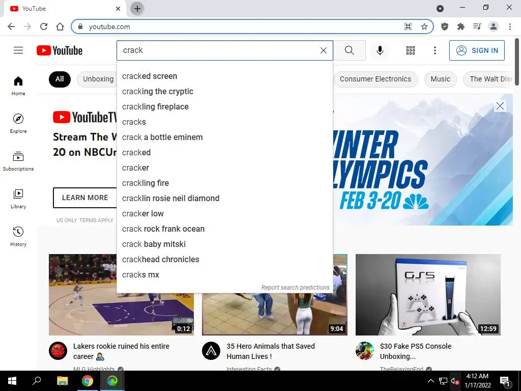Click the taskbar search magnifier
The height and width of the screenshot is (391, 521).
pos(37,381)
